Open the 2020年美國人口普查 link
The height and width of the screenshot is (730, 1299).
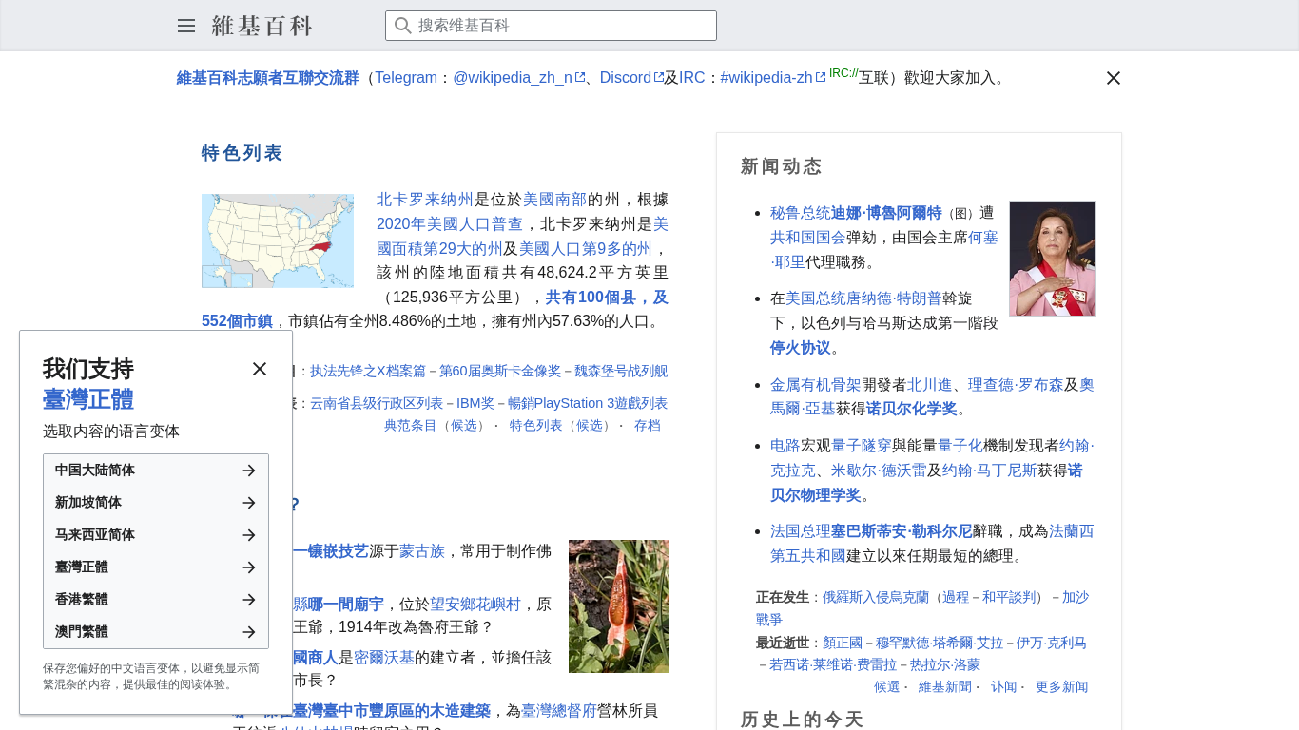[x=450, y=224]
